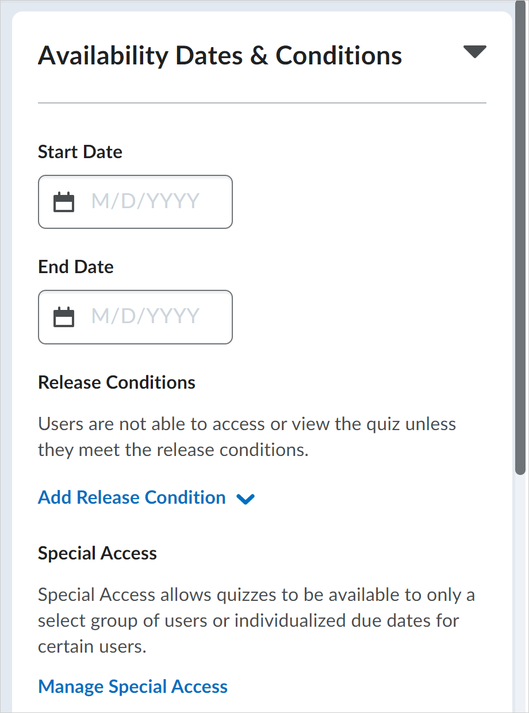Open the Add Release Condition link
The image size is (529, 713).
(x=132, y=497)
